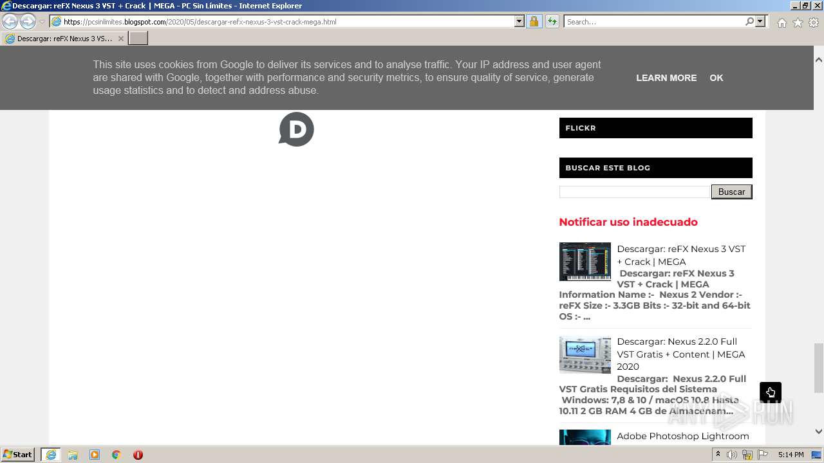Image resolution: width=824 pixels, height=463 pixels.
Task: Expand the address bar URL dropdown
Action: click(x=520, y=22)
